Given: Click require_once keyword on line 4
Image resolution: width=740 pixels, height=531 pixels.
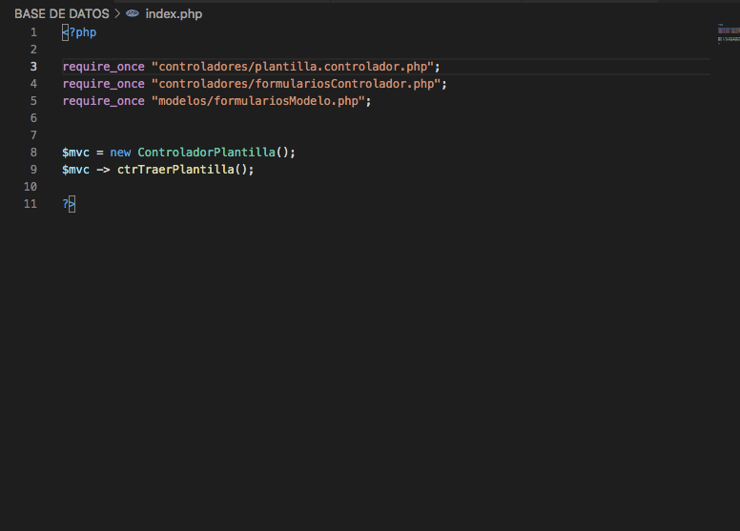Looking at the screenshot, I should (103, 84).
